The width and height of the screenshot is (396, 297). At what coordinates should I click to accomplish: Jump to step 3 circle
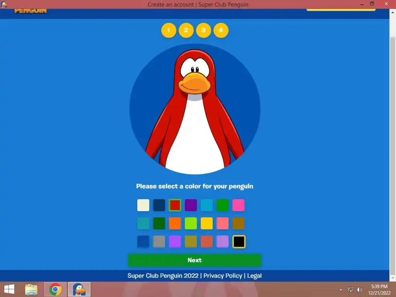pyautogui.click(x=203, y=30)
